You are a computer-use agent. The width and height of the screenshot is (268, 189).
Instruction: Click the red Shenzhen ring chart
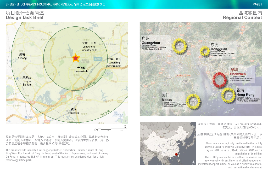(219, 79)
